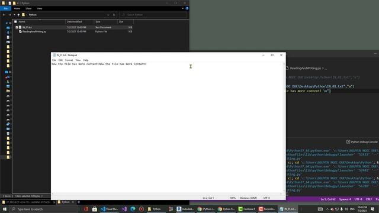Open the ReadingAndWriting.py breadcrumb in VS Code
379x213 pixels.
click(306, 69)
